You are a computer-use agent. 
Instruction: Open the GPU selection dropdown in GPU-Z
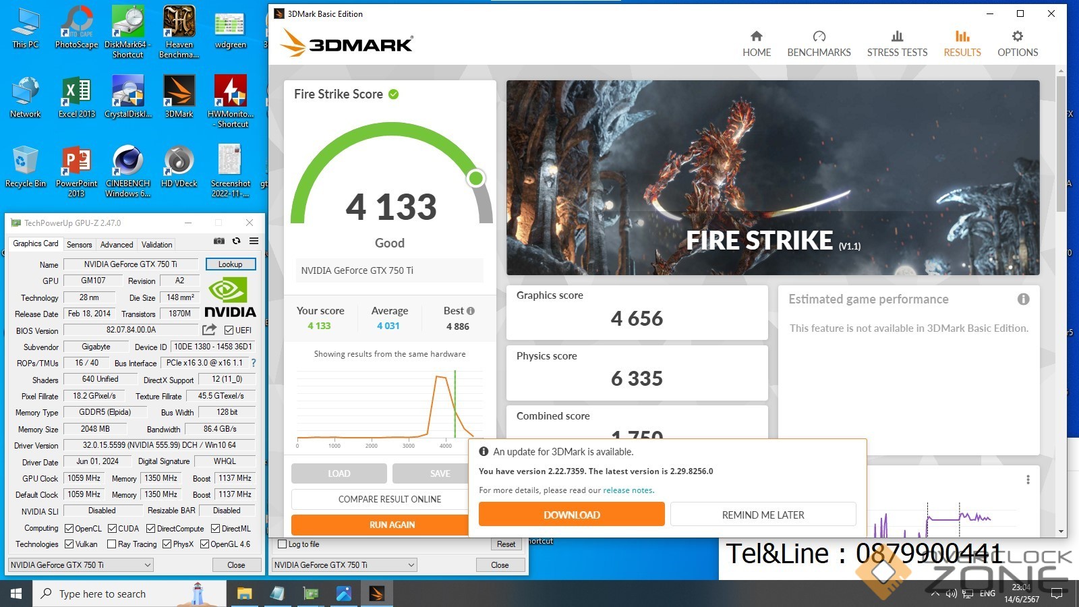tap(81, 565)
